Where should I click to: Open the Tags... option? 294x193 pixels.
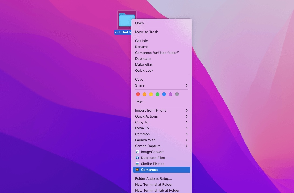click(x=140, y=101)
